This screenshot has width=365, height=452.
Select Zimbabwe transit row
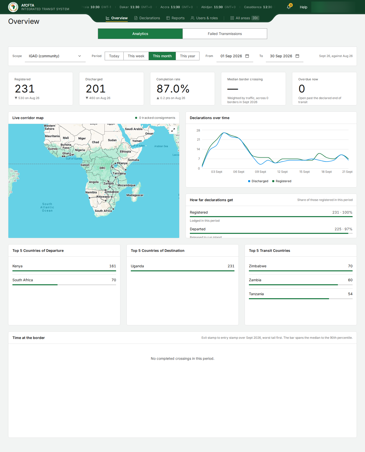coord(301,268)
